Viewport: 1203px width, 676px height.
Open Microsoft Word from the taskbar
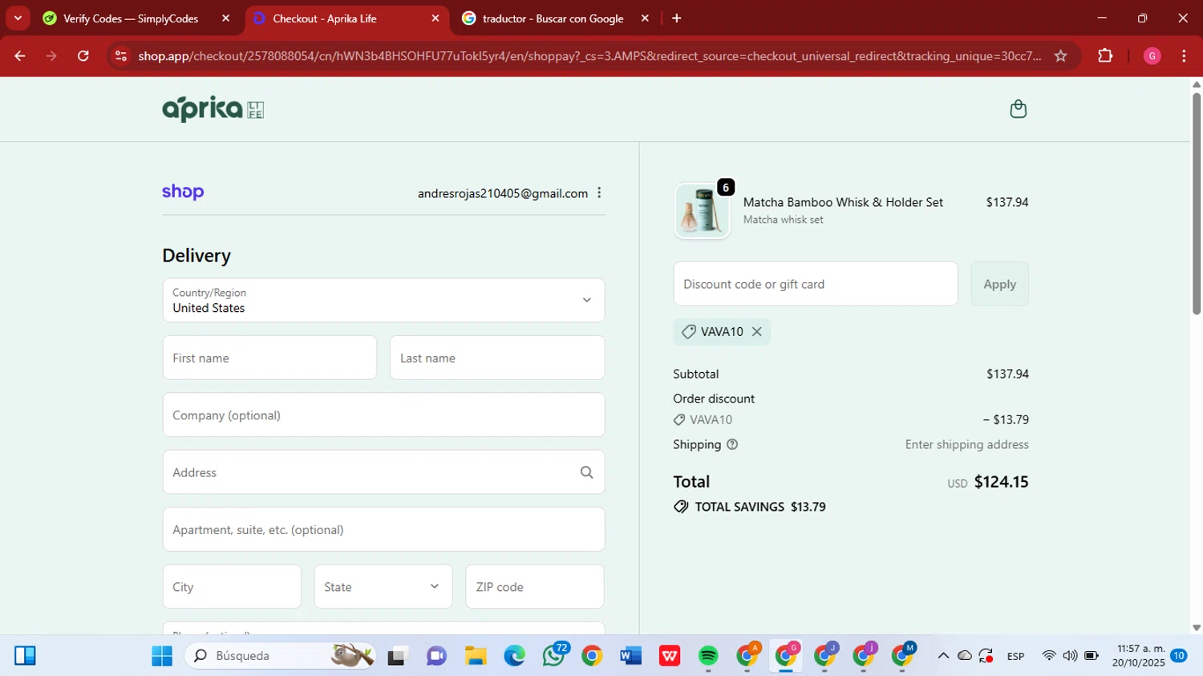630,656
